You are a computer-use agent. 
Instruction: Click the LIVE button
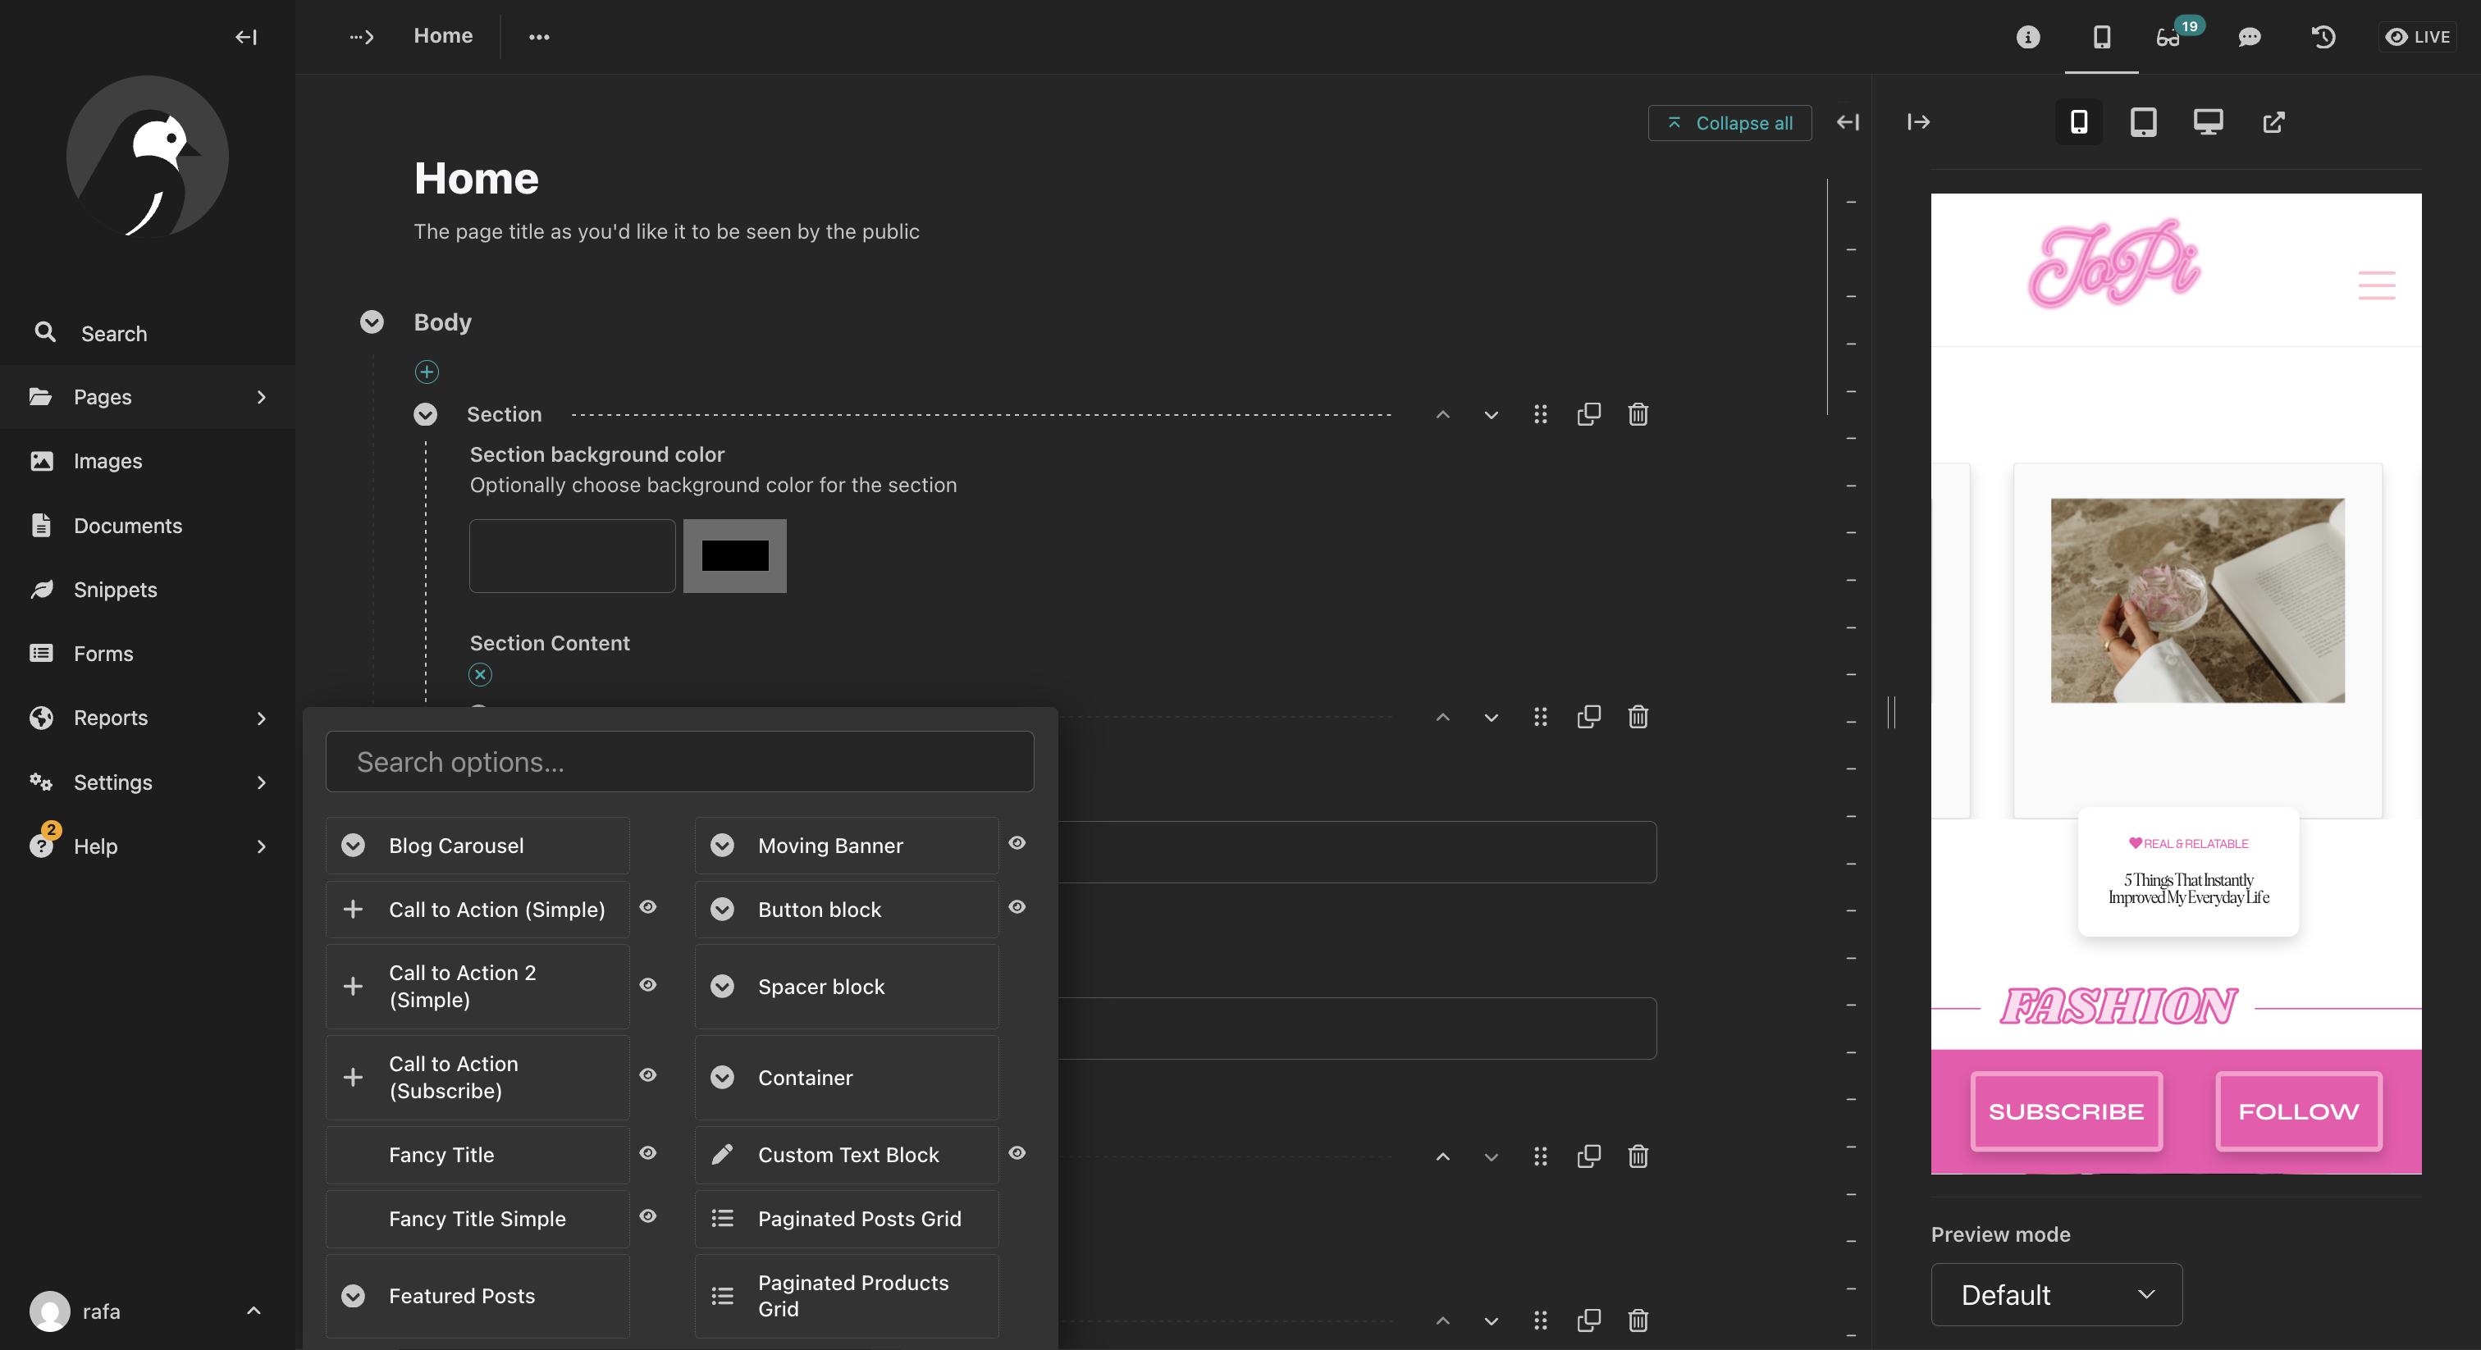click(2418, 38)
